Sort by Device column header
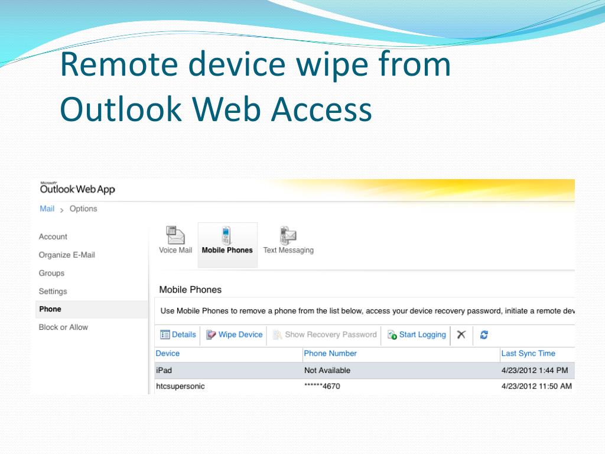The width and height of the screenshot is (605, 454). [x=167, y=354]
